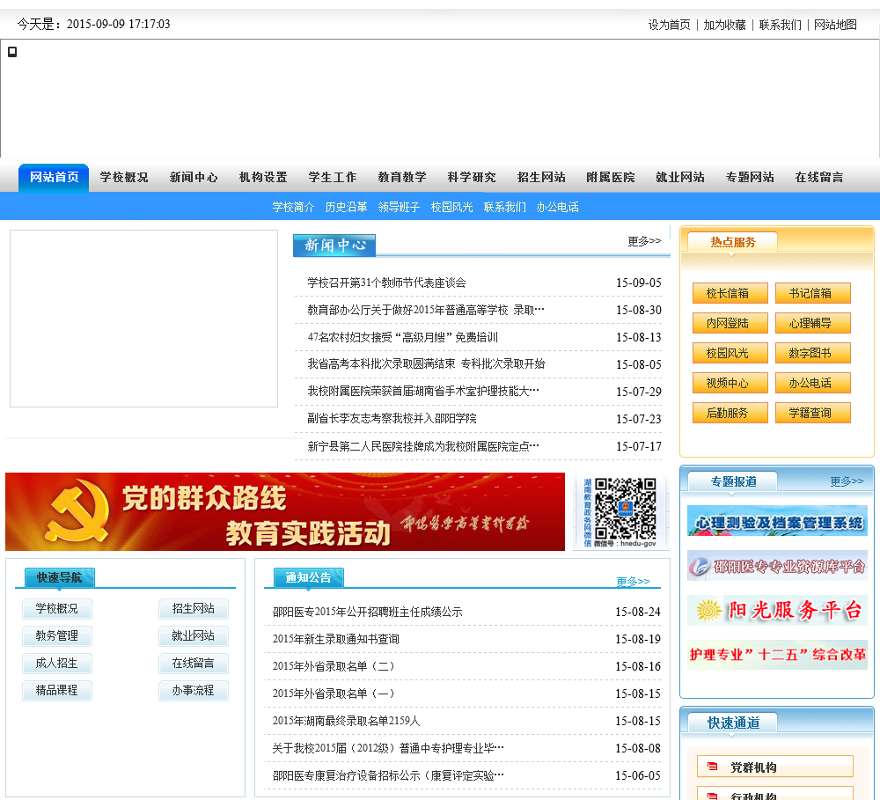Open 教育教学 menu
880x800 pixels.
pyautogui.click(x=402, y=178)
